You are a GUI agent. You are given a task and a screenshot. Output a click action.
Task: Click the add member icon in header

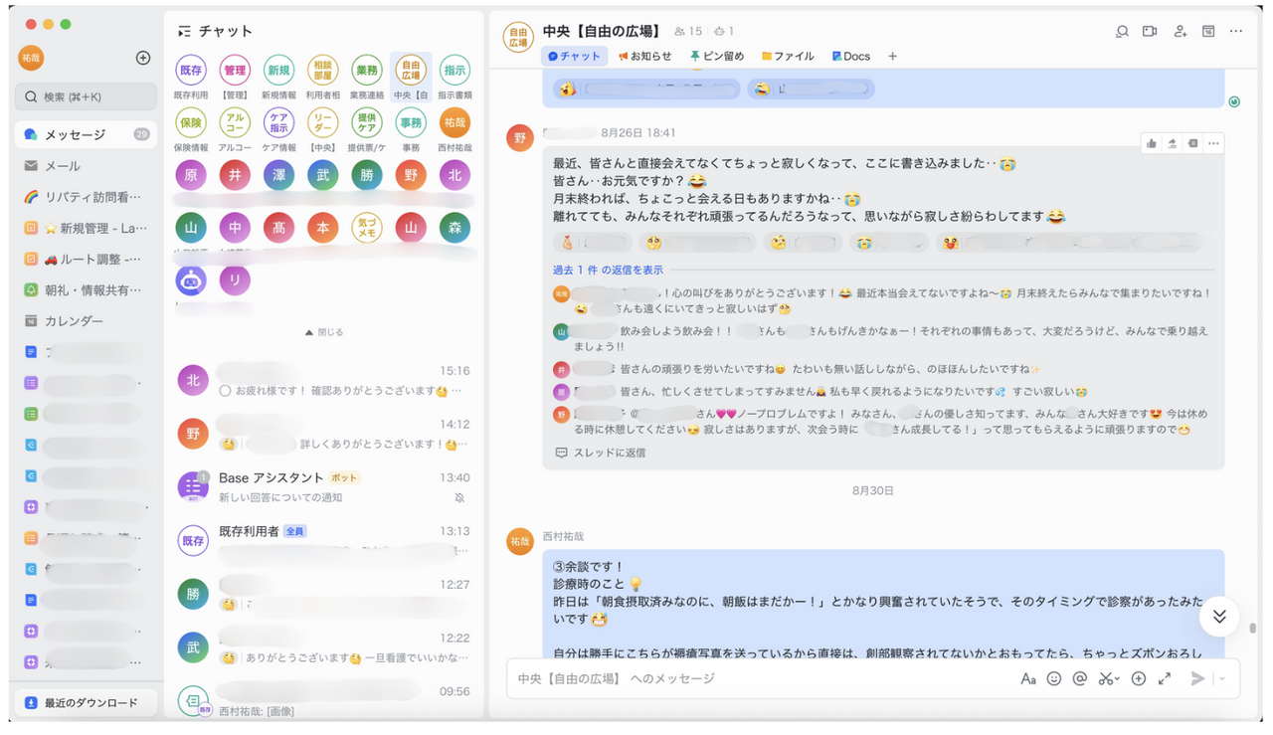point(1180,31)
